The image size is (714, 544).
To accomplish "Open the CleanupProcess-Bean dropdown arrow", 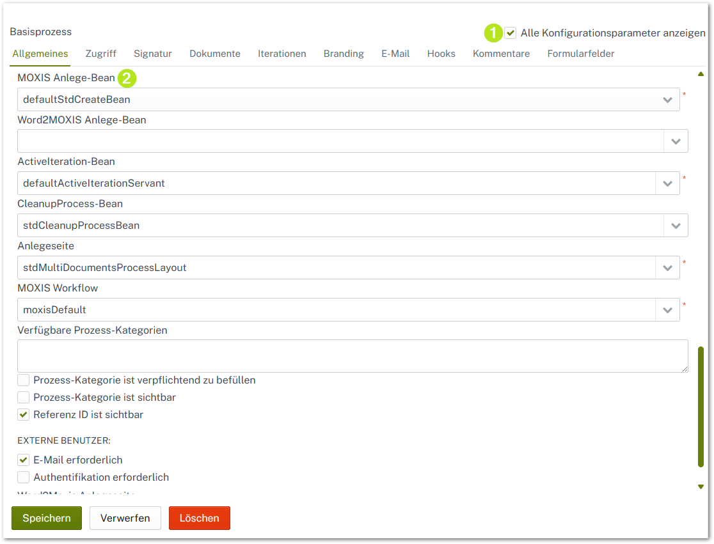I will [x=676, y=226].
